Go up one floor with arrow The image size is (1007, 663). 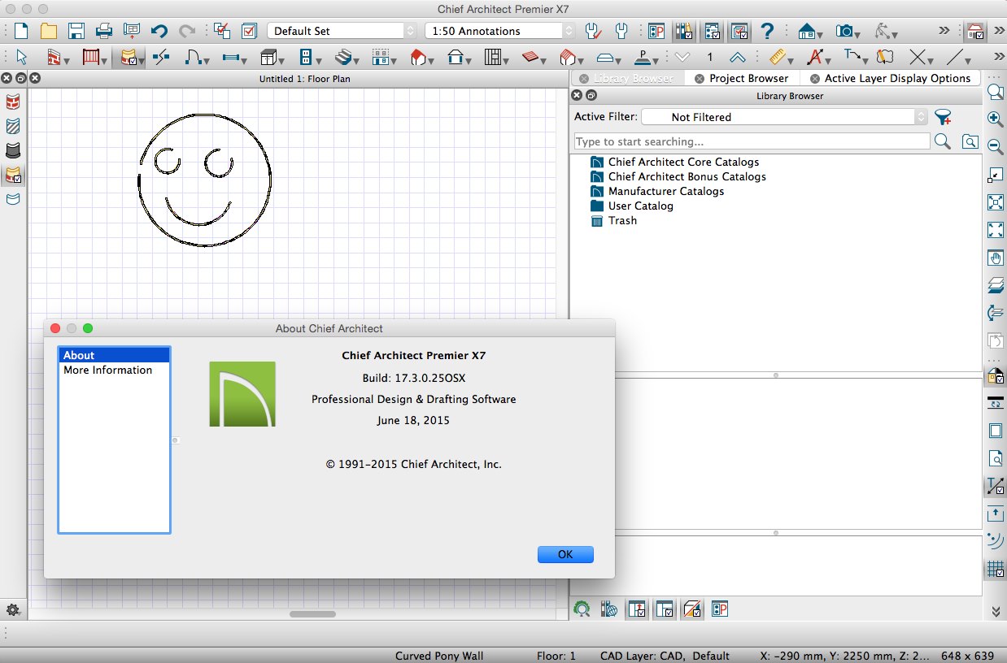click(737, 58)
